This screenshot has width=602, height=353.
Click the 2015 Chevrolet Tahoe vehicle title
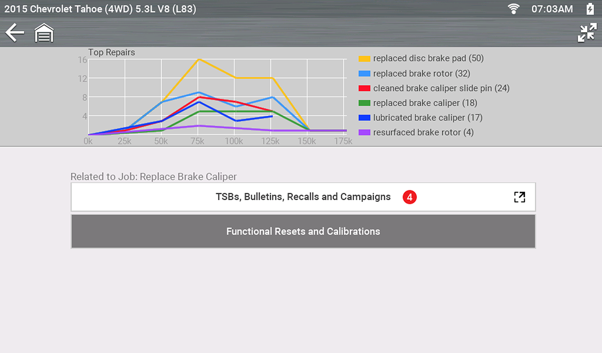point(100,9)
